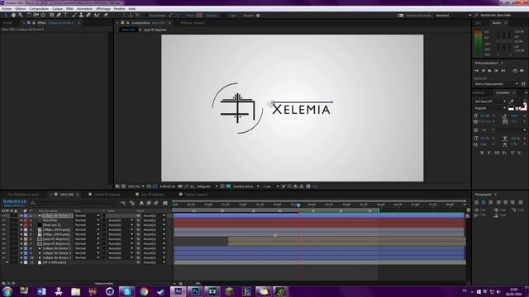Open Skype from the Windows taskbar
The image size is (529, 297).
(x=126, y=291)
